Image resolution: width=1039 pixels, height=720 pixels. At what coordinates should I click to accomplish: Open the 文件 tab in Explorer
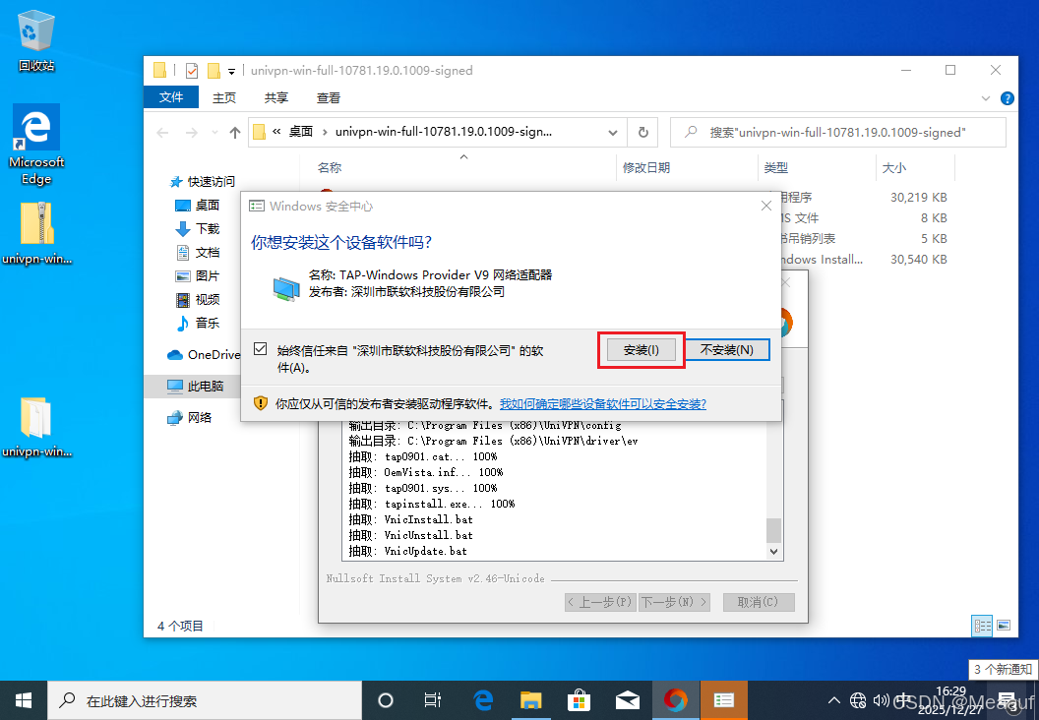171,97
